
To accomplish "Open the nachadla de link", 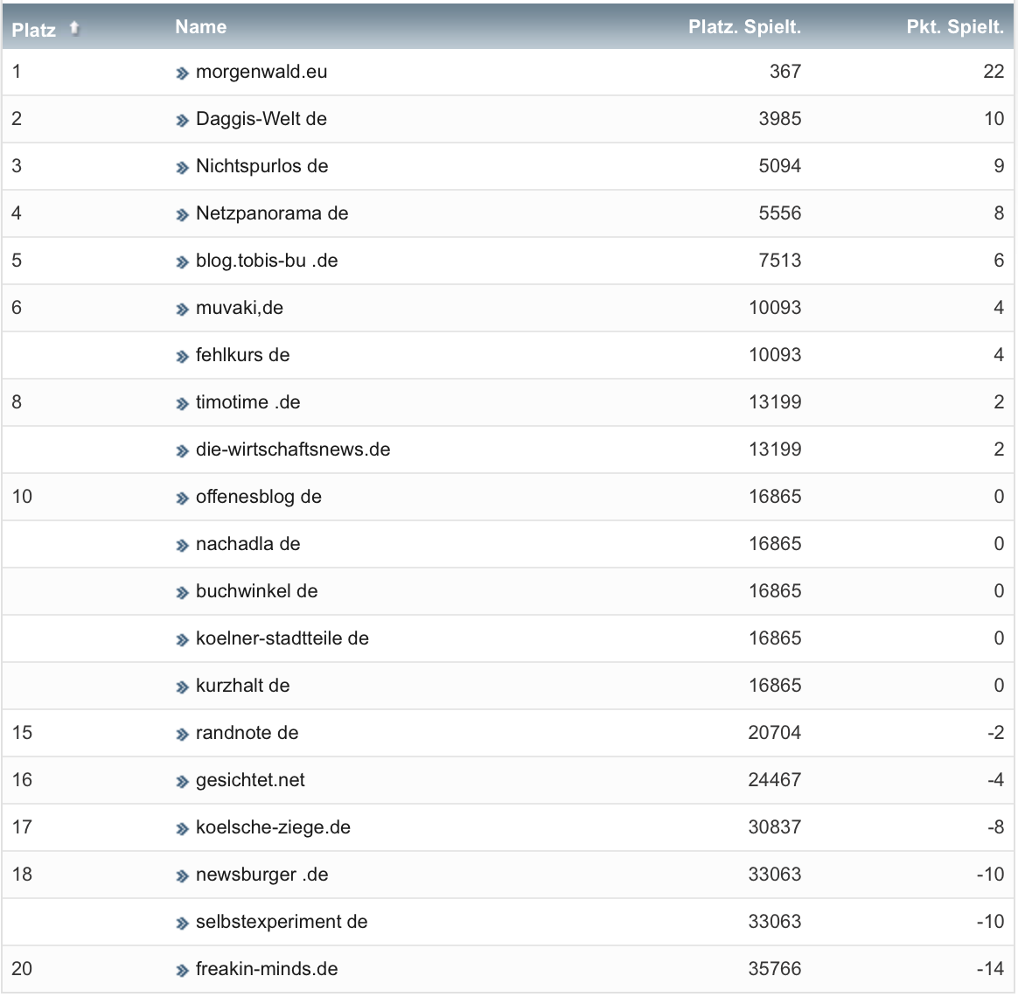I will [x=248, y=544].
